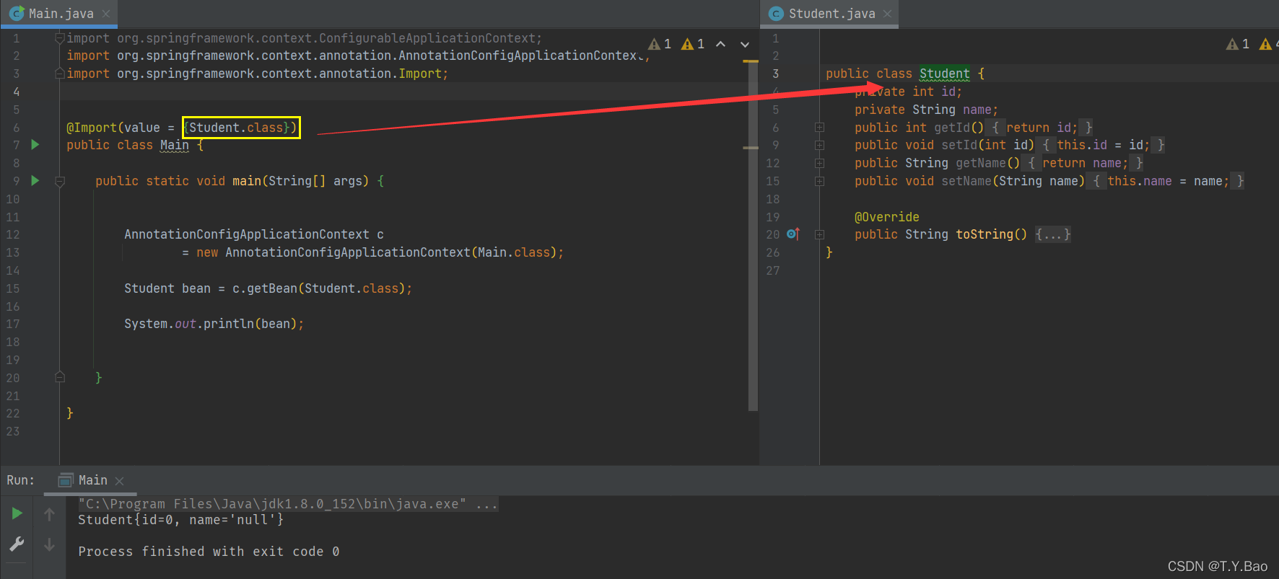Click on Student class name declaration

(944, 74)
